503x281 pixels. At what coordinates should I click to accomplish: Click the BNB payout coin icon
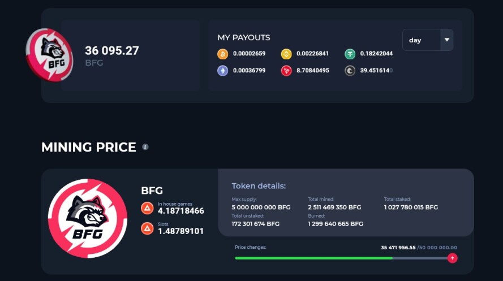286,54
